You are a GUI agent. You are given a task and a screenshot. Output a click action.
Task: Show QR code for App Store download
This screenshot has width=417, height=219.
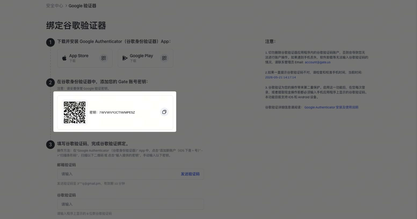tap(104, 58)
